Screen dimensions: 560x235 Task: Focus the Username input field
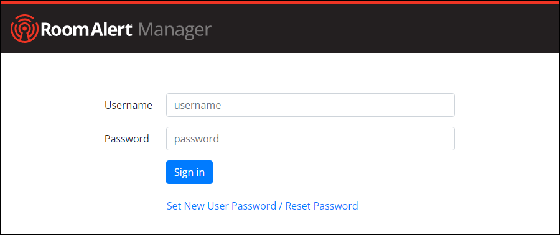pos(310,105)
